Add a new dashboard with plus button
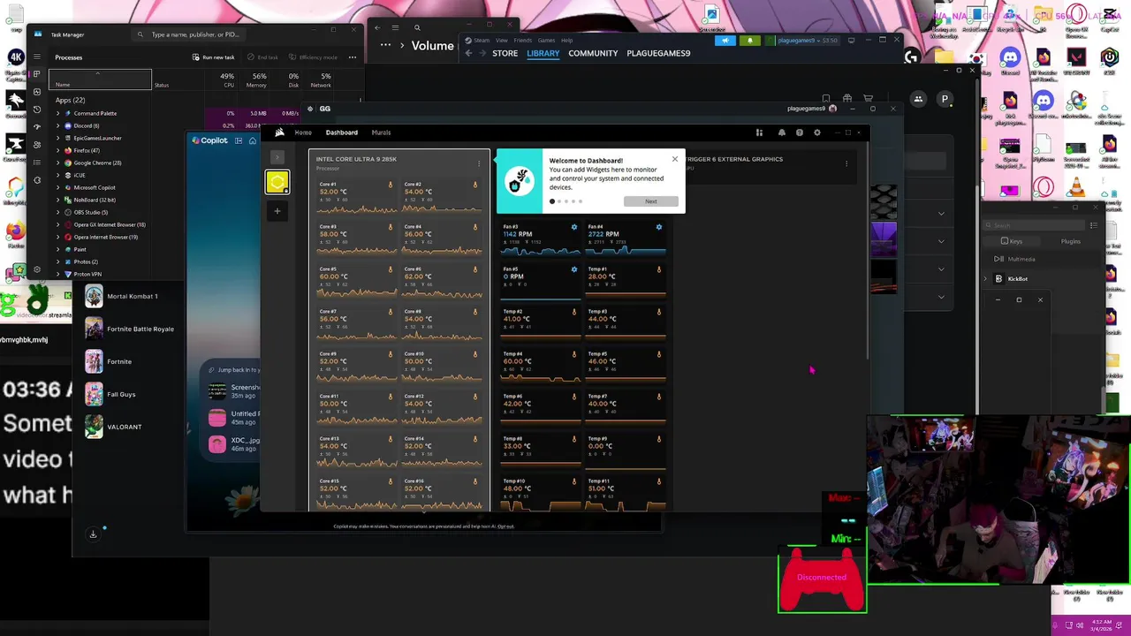The image size is (1131, 636). coord(277,210)
